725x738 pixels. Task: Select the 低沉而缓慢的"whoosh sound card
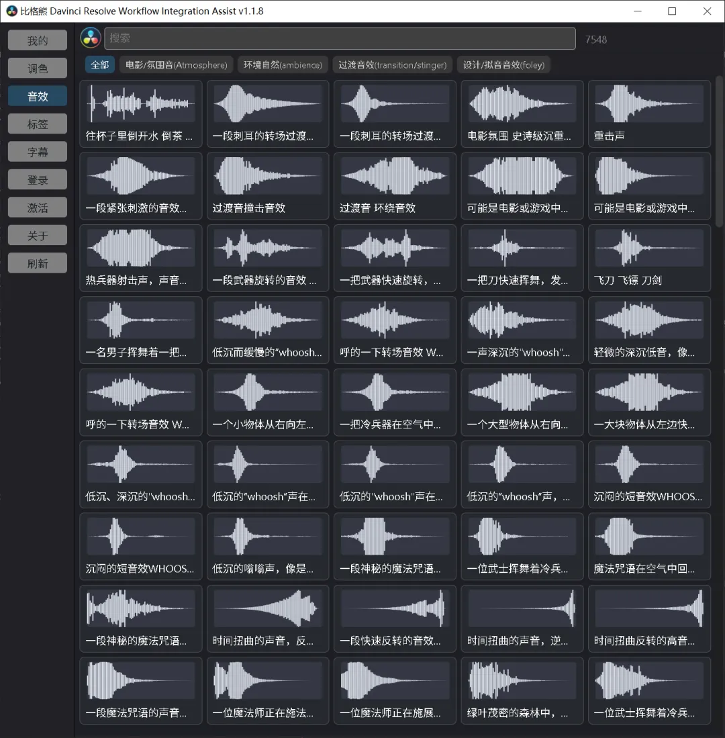pos(268,330)
